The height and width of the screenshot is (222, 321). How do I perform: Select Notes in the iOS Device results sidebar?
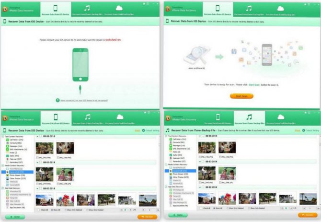(x=11, y=152)
